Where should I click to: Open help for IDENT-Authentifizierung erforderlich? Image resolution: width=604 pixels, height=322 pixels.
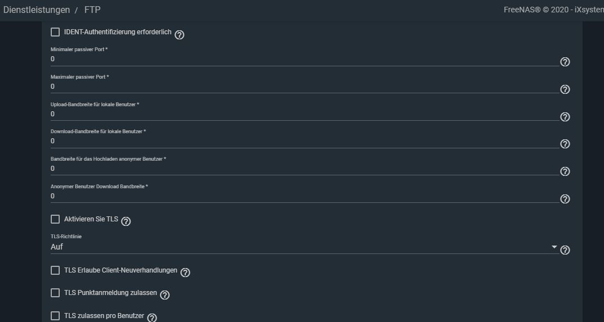(x=179, y=35)
